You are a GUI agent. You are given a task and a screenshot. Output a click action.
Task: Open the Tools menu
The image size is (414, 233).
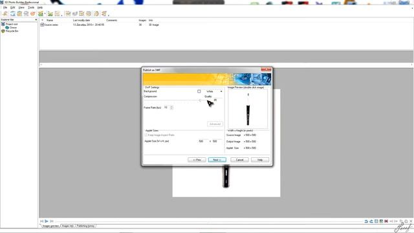point(31,8)
